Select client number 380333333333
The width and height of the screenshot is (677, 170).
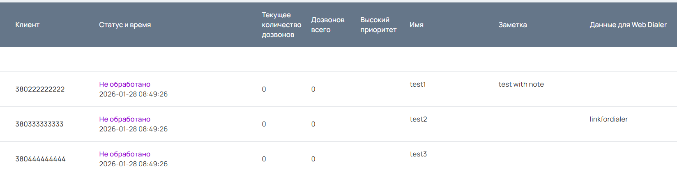(x=39, y=124)
